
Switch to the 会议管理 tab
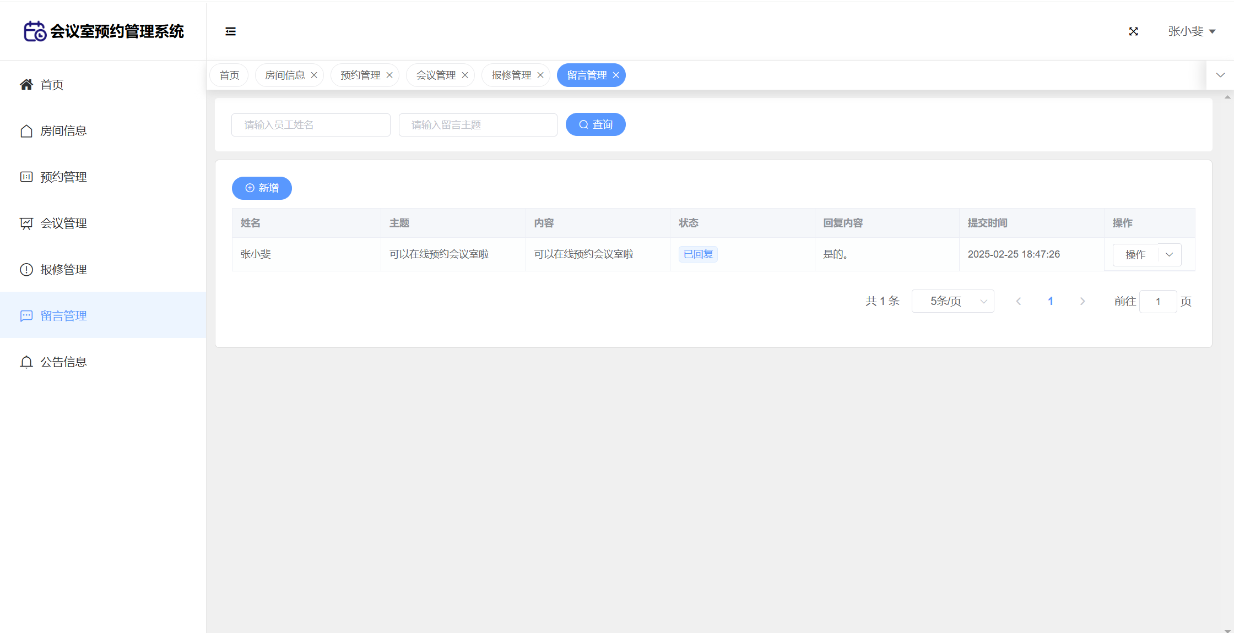pyautogui.click(x=435, y=75)
